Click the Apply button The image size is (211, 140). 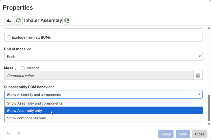click(166, 134)
